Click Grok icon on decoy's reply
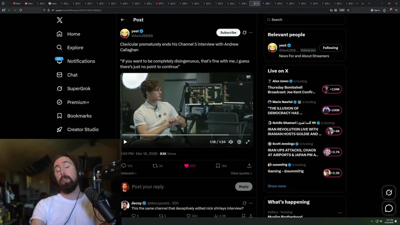This screenshot has width=400, height=225. [x=244, y=203]
